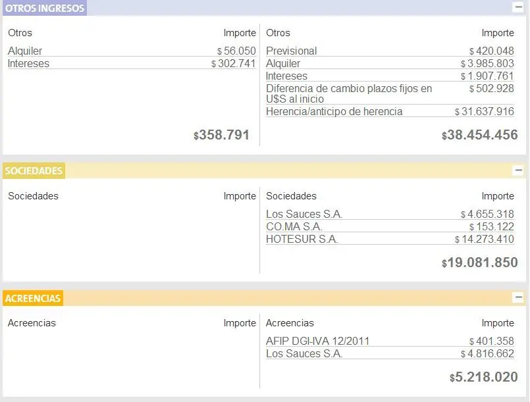
Task: Click the HOTESUR S.A. entry
Action: (390, 239)
